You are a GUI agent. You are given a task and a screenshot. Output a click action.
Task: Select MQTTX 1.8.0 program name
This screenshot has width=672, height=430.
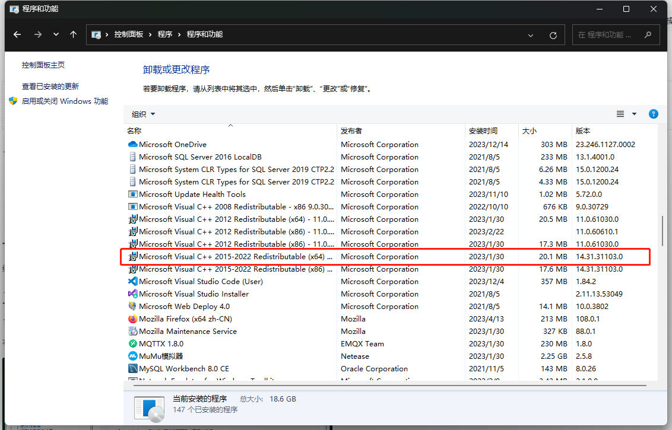click(x=161, y=343)
